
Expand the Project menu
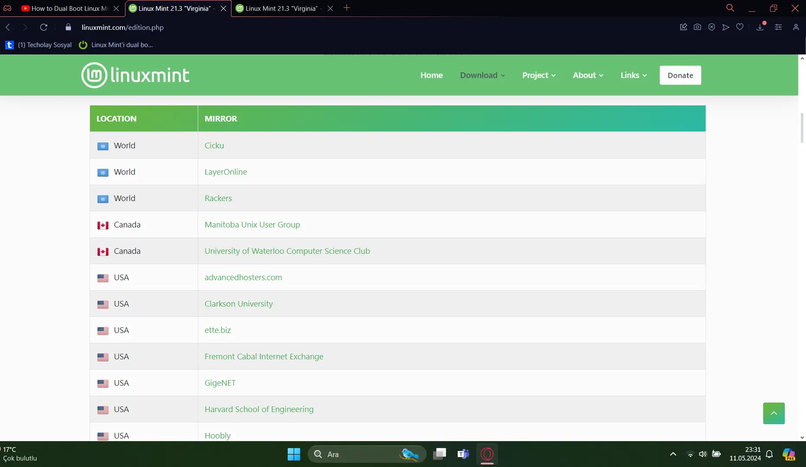539,75
